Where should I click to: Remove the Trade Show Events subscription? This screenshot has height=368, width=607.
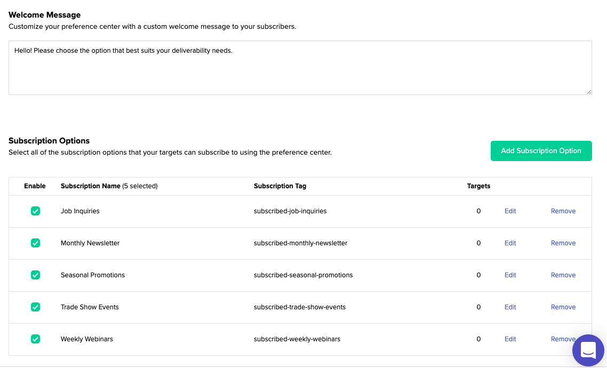[563, 307]
